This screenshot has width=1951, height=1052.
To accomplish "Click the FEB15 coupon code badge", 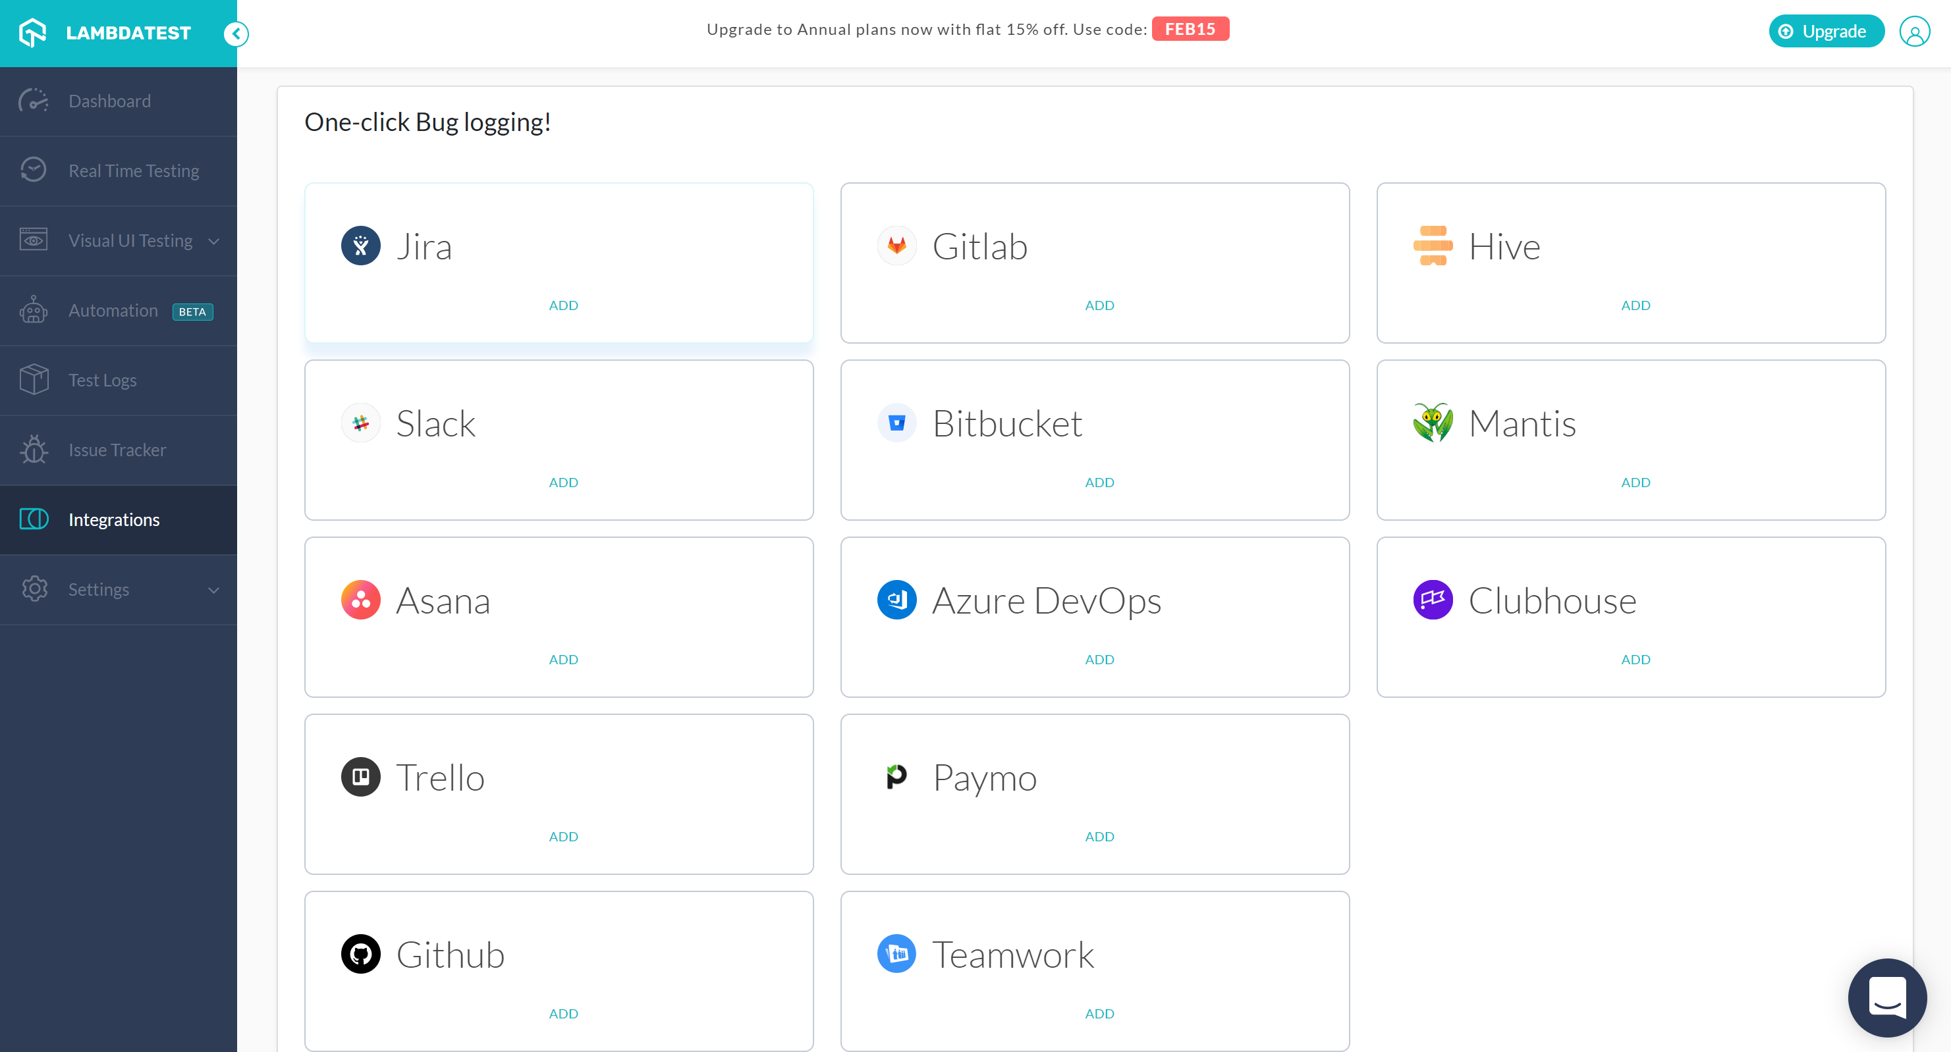I will tap(1191, 29).
